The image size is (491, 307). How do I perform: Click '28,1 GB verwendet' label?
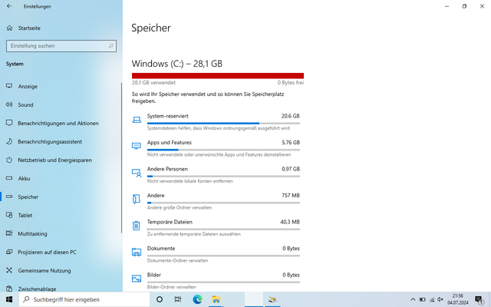click(x=153, y=83)
